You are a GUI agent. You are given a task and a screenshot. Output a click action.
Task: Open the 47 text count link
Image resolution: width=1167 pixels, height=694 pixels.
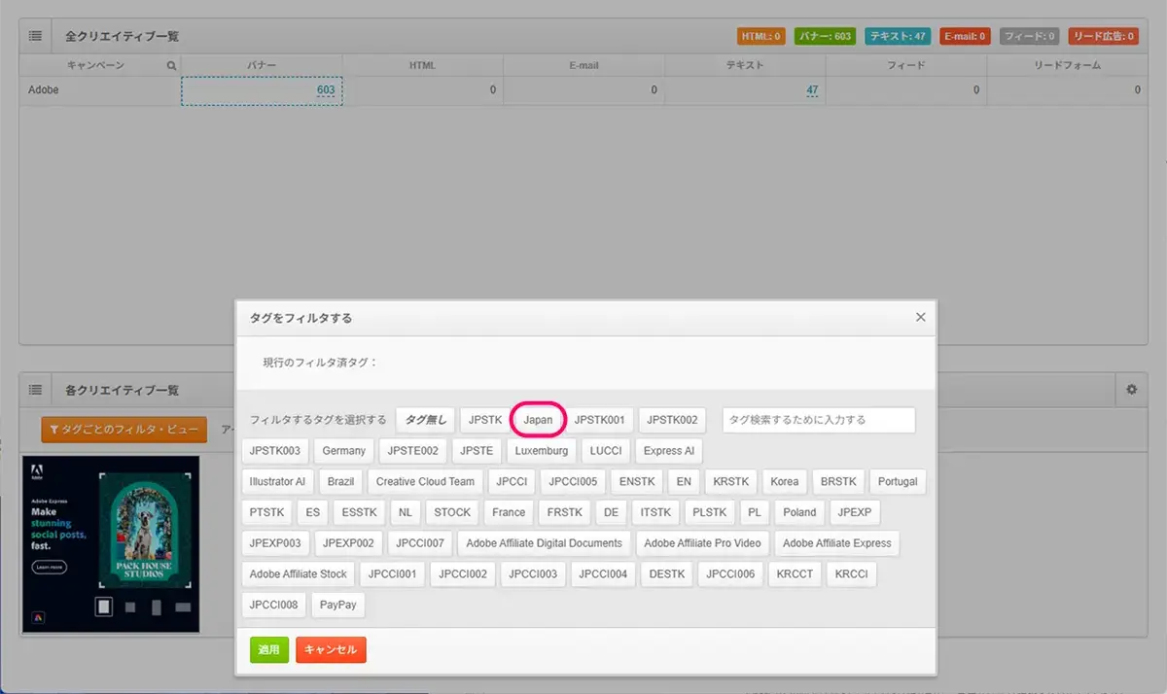coord(811,90)
